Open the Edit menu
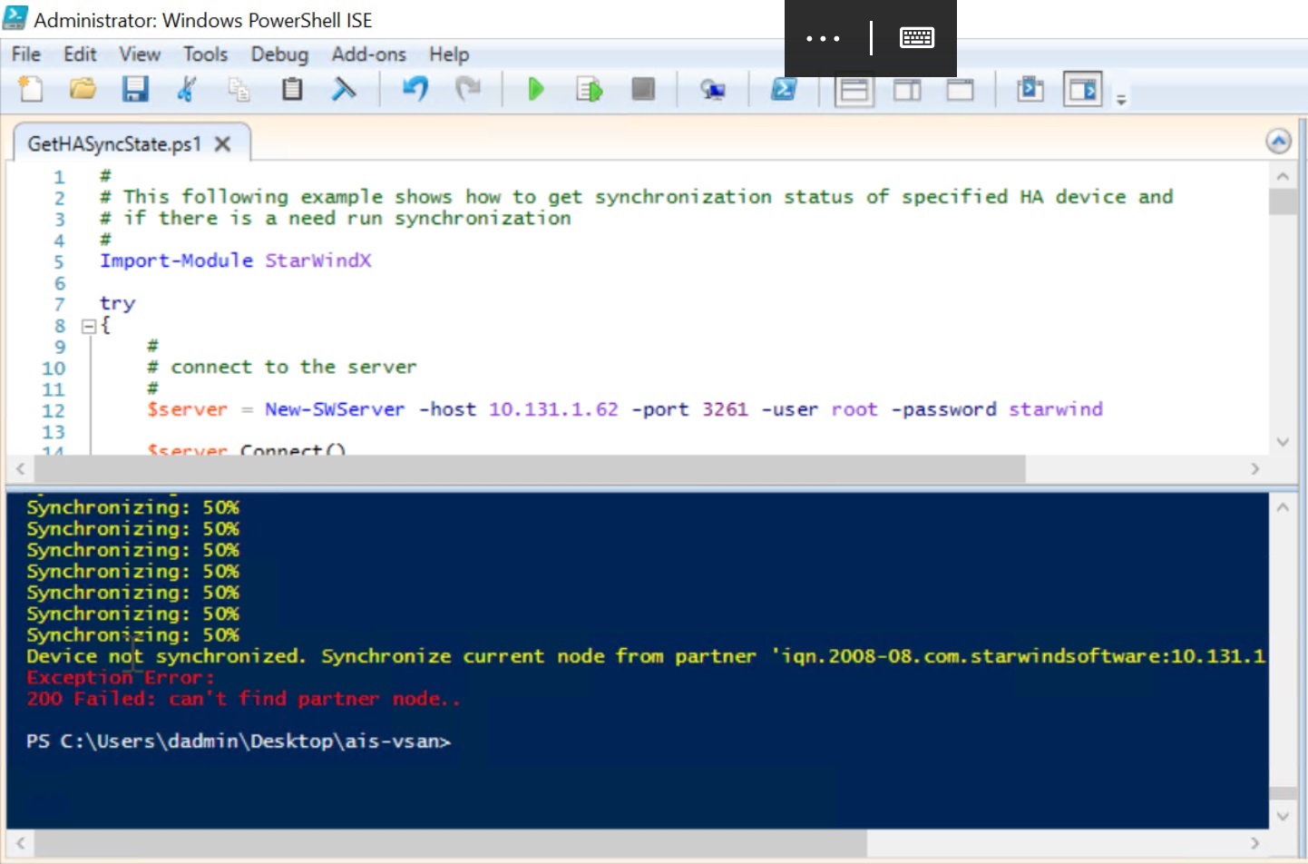Screen dimensions: 1308x864 pyautogui.click(x=80, y=54)
